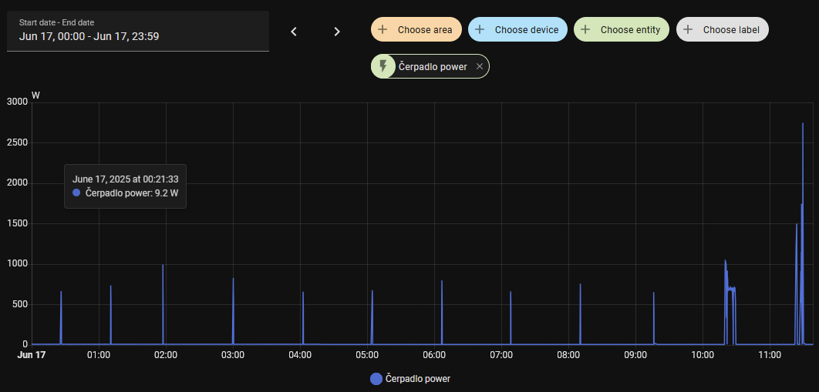
Task: Open the start and end date picker
Action: click(x=138, y=31)
